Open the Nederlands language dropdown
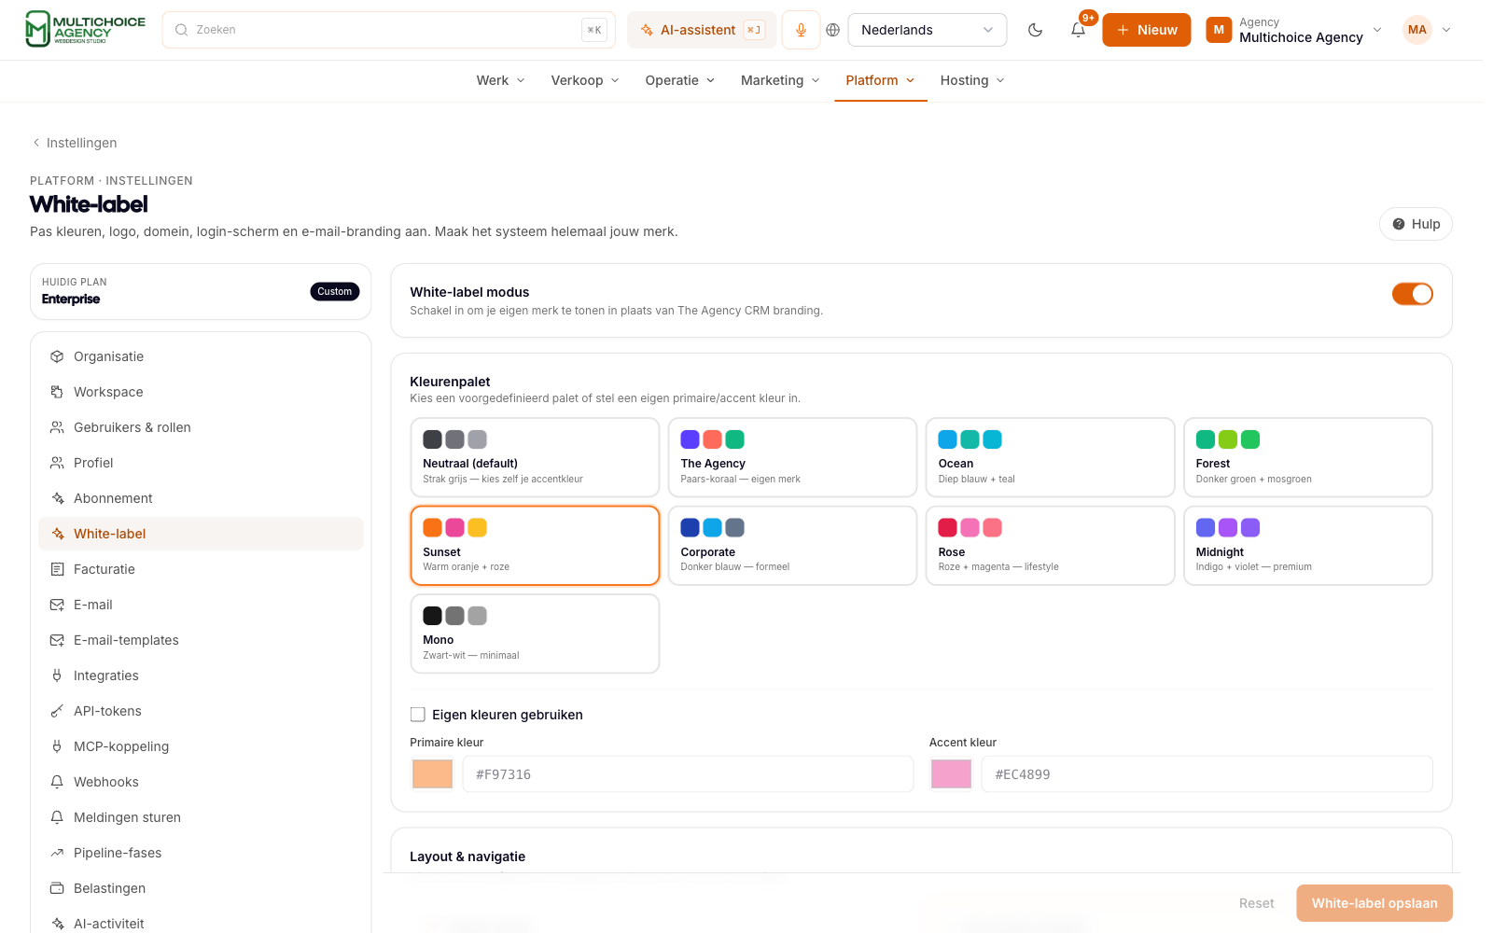This screenshot has height=933, width=1493. pyautogui.click(x=927, y=30)
